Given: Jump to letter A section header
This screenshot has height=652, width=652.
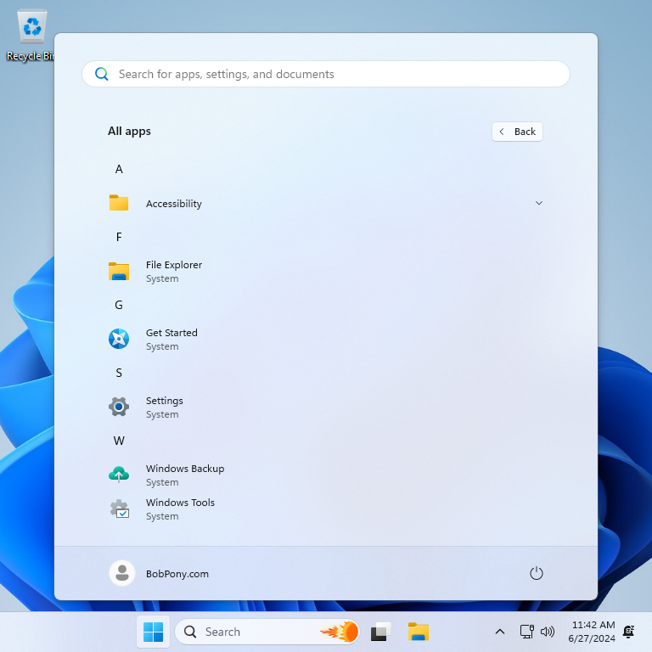Looking at the screenshot, I should tap(119, 169).
